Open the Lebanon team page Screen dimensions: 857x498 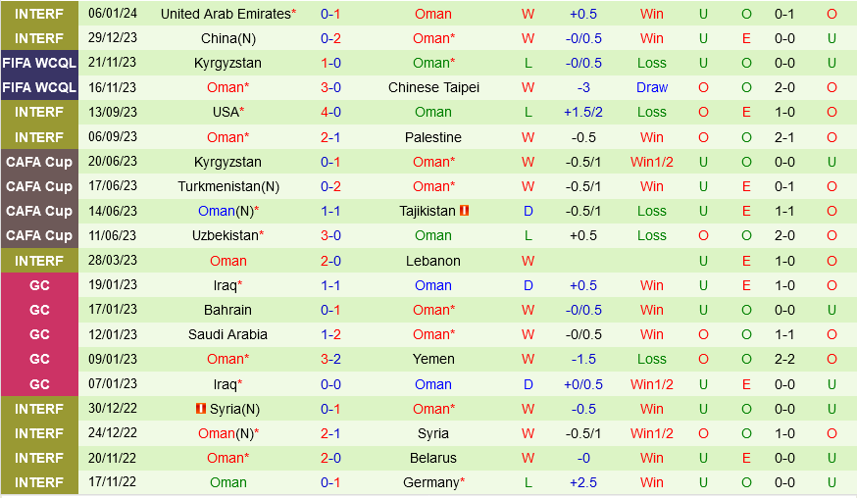(x=433, y=261)
